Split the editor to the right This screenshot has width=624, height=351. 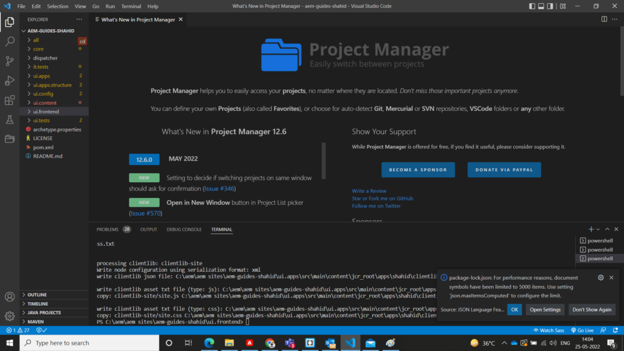pos(604,19)
